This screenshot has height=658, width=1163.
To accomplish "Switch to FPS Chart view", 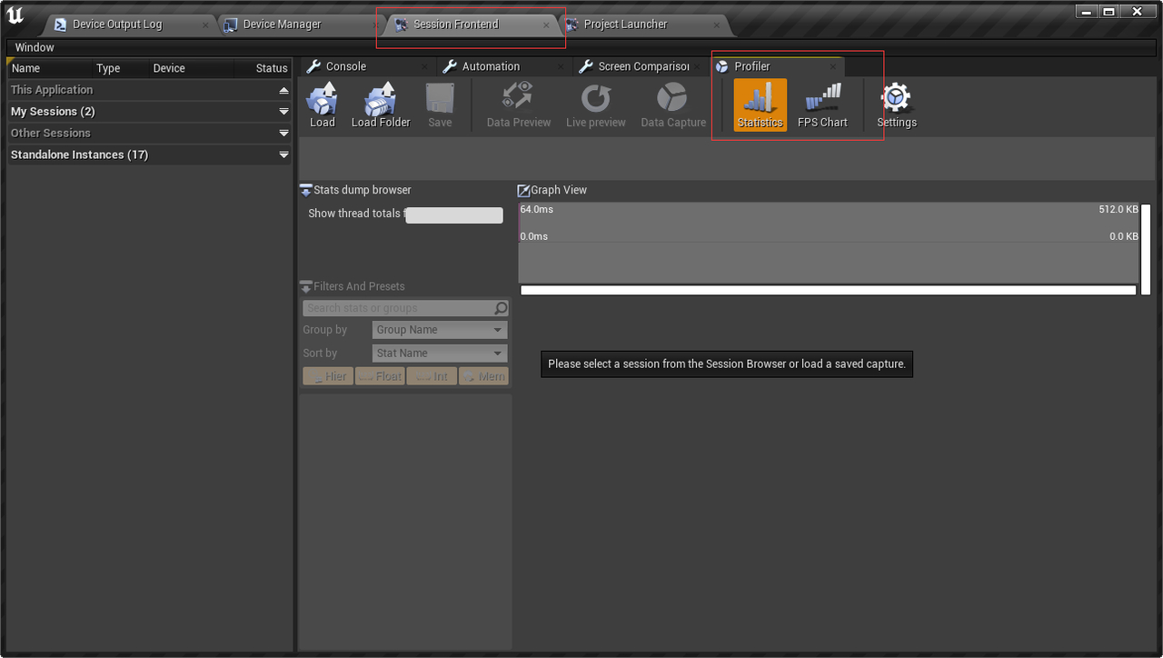I will [822, 105].
